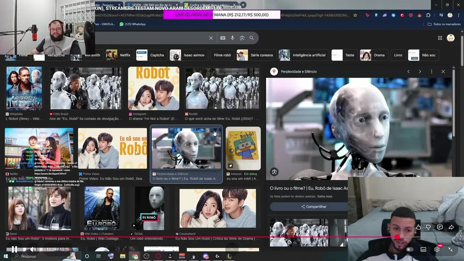Open a new browser tab with plus
This screenshot has height=261, width=464.
tap(243, 5)
